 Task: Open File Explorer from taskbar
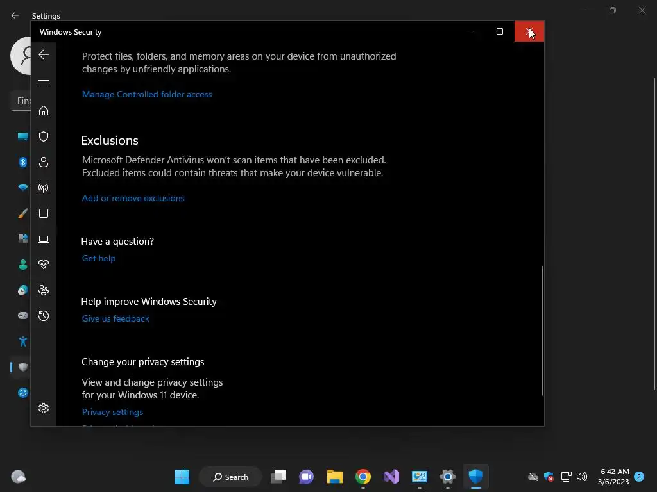pos(335,477)
